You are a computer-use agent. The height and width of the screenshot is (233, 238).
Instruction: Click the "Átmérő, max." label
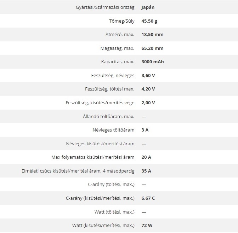coord(118,35)
